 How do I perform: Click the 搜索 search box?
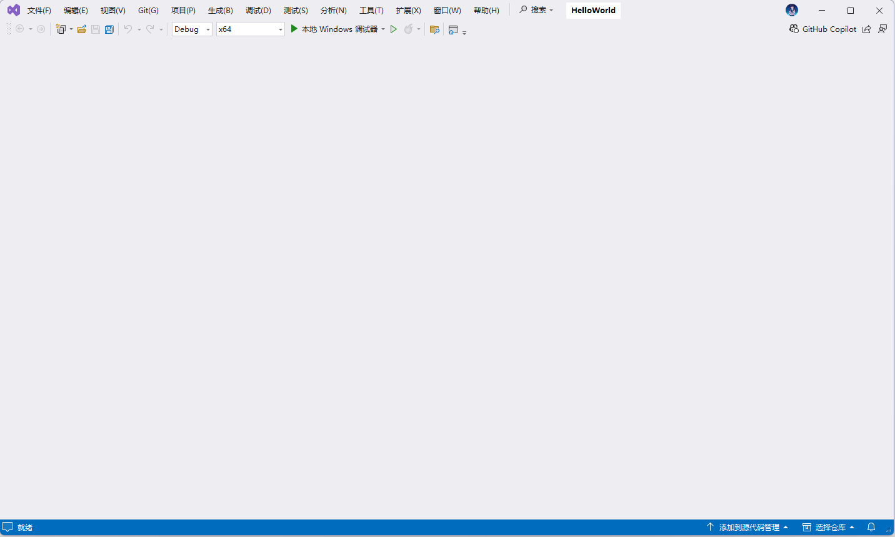click(537, 10)
